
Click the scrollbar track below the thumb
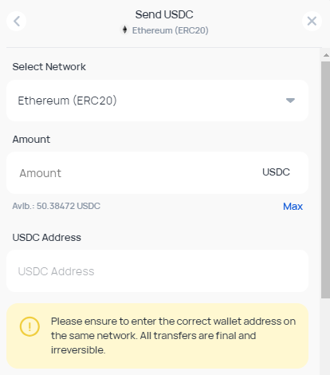[326, 337]
